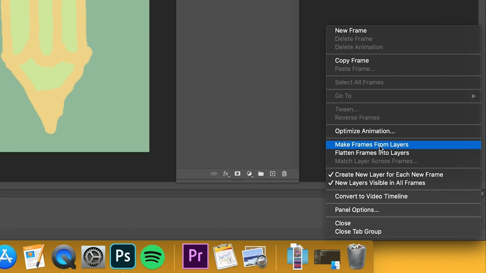Launch Premiere Pro from the Dock
The height and width of the screenshot is (273, 486).
point(195,256)
